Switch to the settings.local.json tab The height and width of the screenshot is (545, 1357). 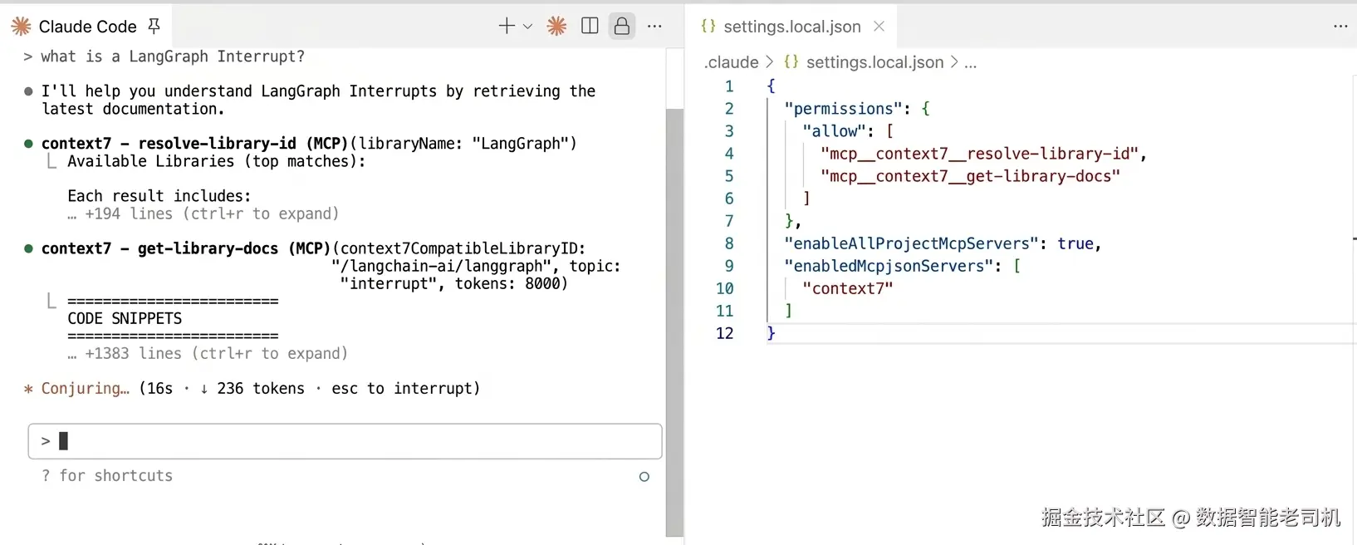(792, 27)
